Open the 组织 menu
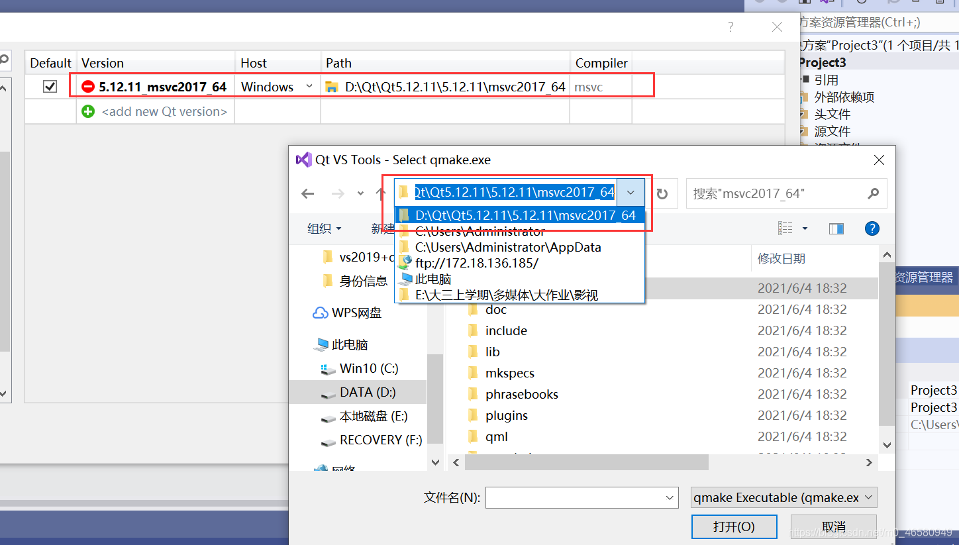The height and width of the screenshot is (545, 959). click(325, 228)
